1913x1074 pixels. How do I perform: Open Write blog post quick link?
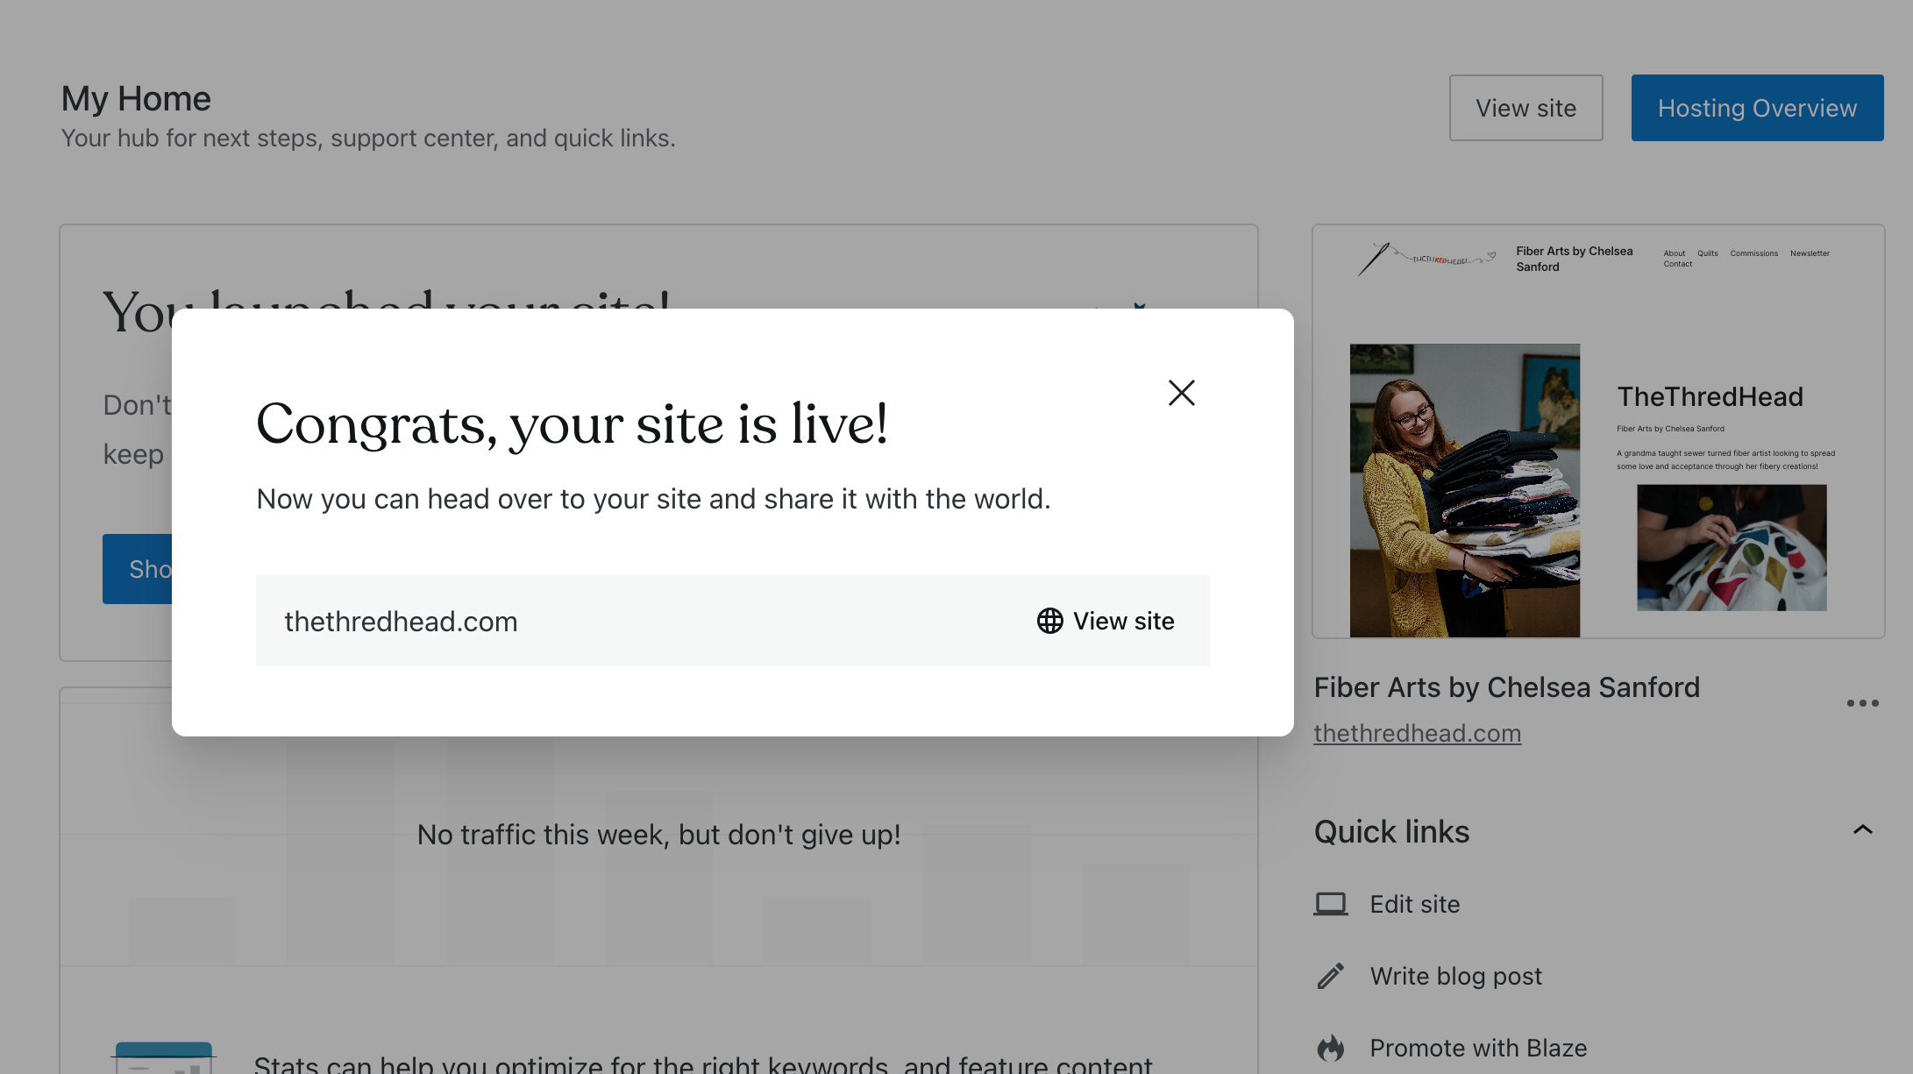1455,976
